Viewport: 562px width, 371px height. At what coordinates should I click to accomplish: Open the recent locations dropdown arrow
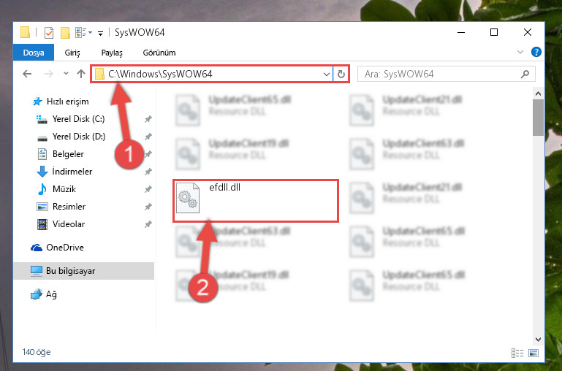click(66, 74)
